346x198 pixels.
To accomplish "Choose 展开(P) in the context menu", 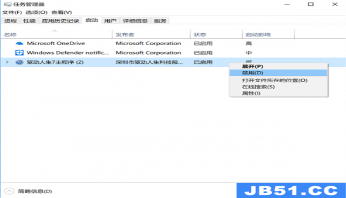I will (x=278, y=66).
